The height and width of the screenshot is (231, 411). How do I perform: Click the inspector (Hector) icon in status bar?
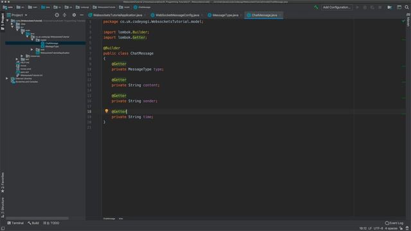[x=407, y=228]
